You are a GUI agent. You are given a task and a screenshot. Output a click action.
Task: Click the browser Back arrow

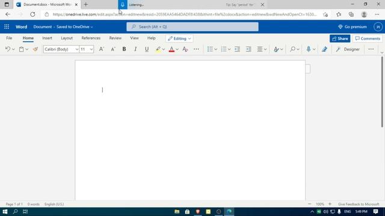[8, 14]
